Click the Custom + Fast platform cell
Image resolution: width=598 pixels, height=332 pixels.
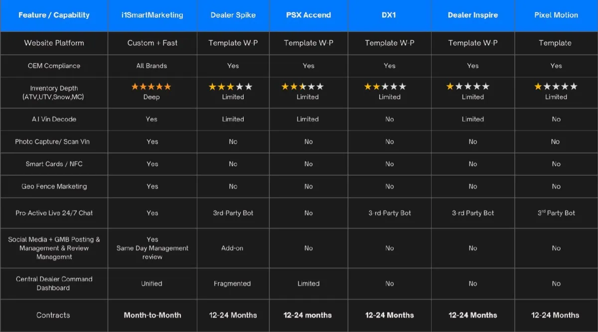point(152,43)
